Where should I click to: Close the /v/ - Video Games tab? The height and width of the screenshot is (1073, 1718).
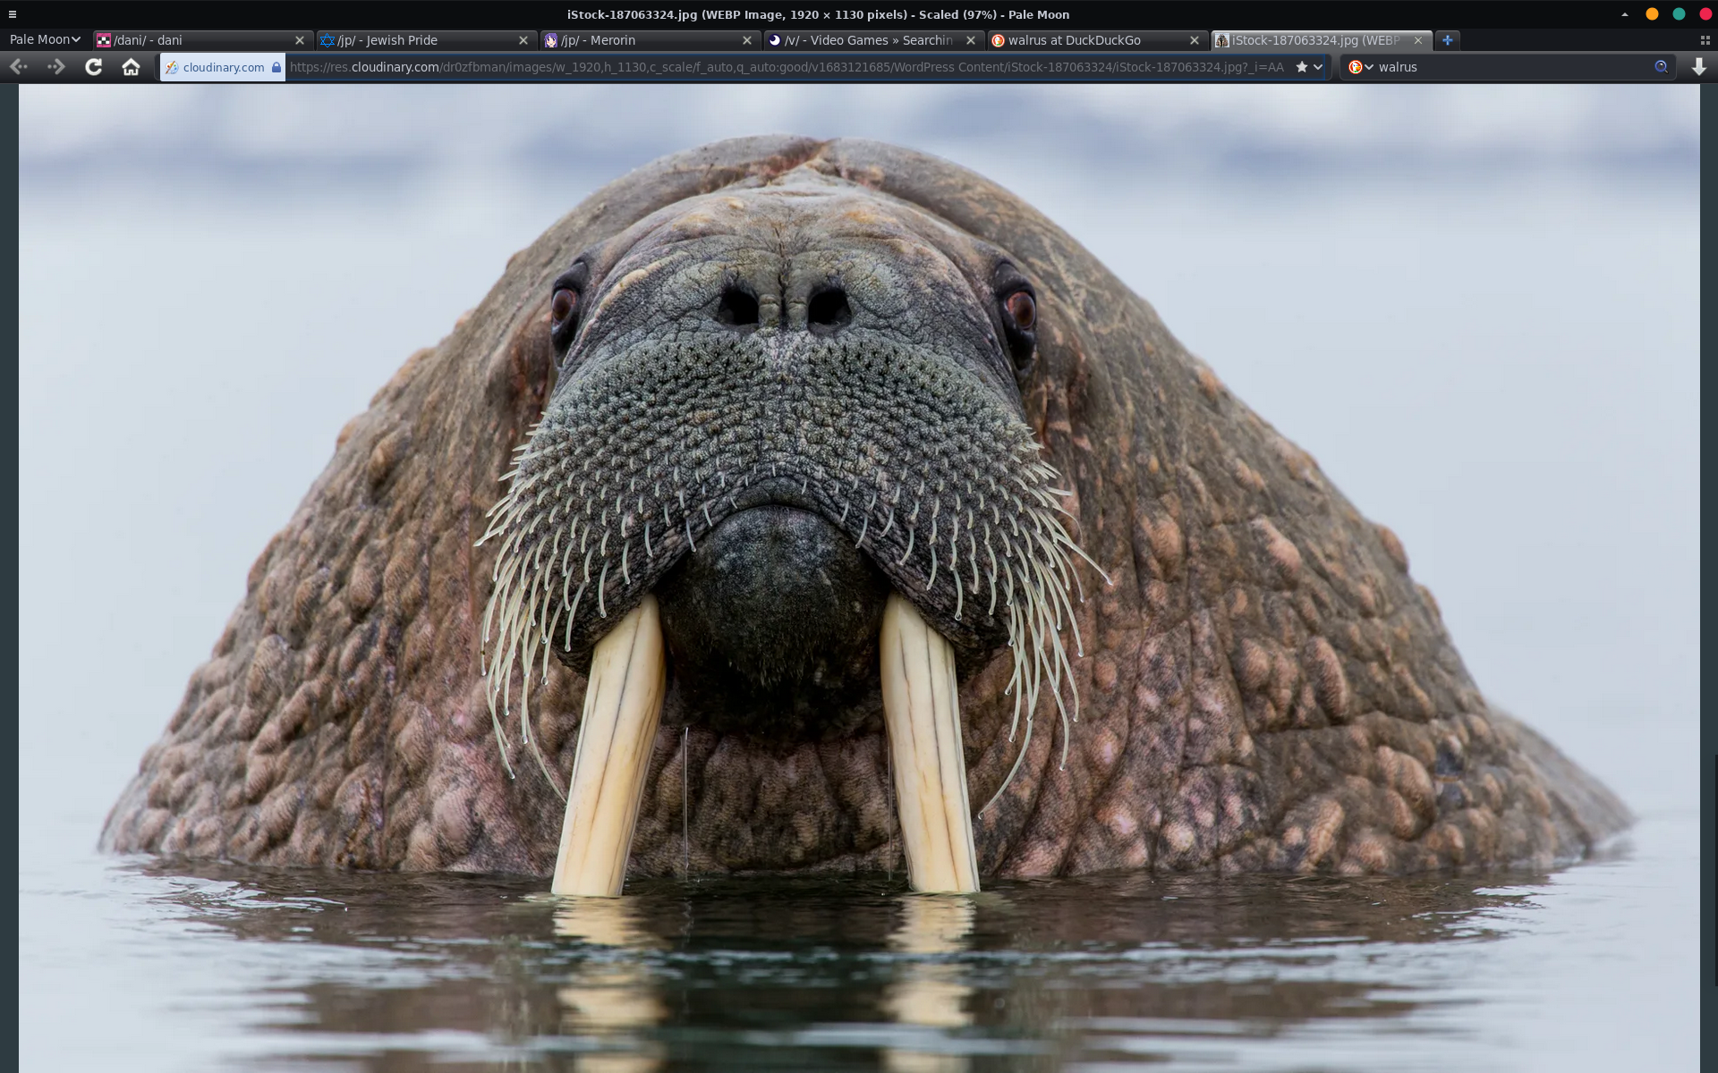click(x=970, y=40)
